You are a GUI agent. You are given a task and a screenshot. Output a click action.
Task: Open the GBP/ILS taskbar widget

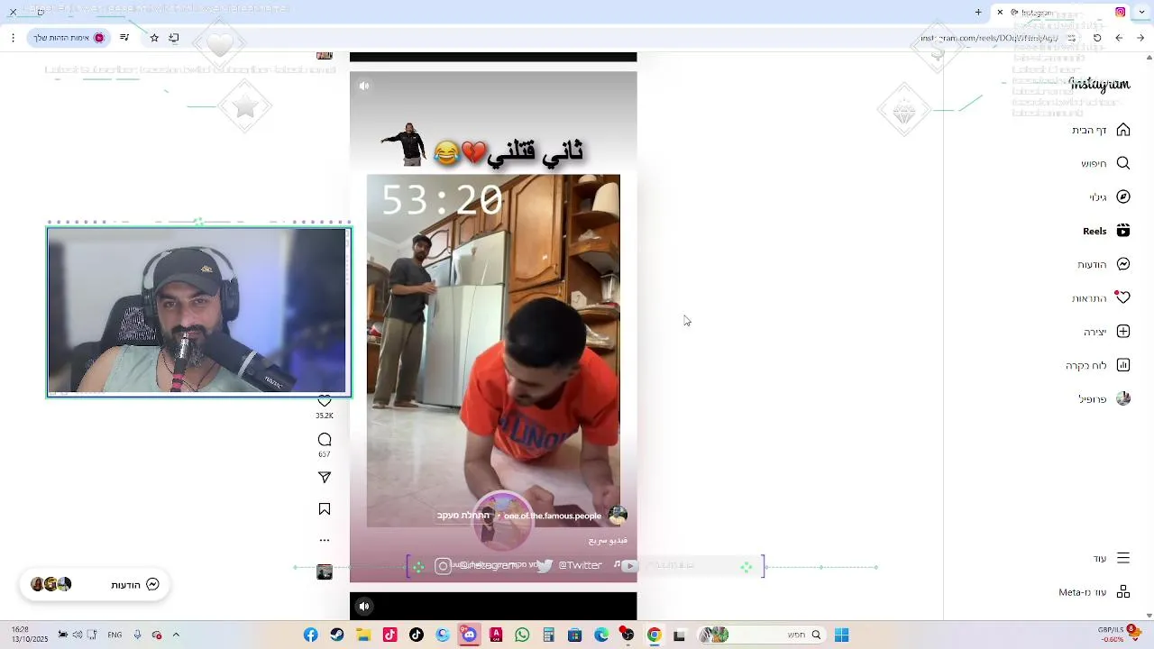tap(1118, 635)
